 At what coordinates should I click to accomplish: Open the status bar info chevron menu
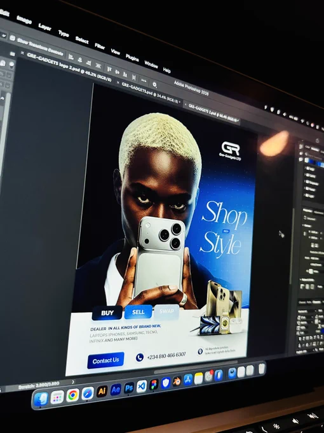(73, 382)
